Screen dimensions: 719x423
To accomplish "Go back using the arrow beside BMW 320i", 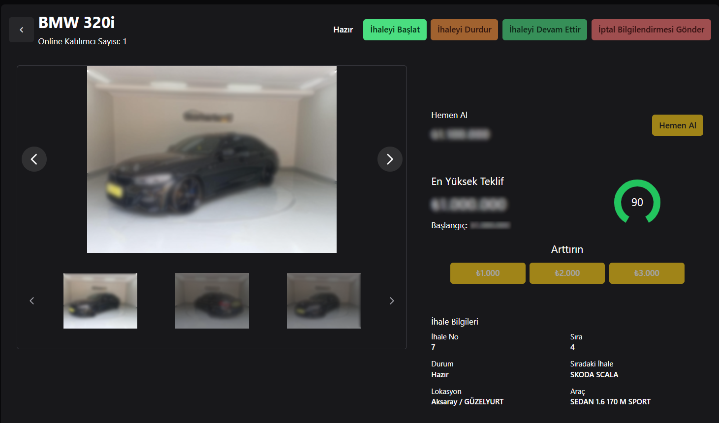I will pyautogui.click(x=21, y=30).
